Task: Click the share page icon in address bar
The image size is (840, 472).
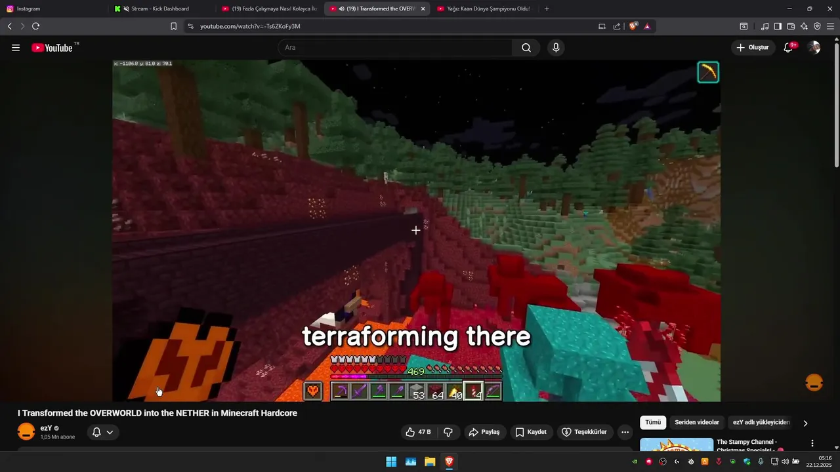Action: 617,26
